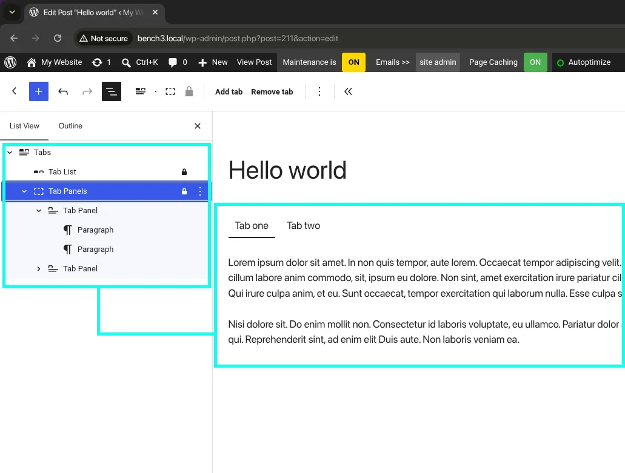Toggle the green Page Caching ON badge
Viewport: 625px width, 473px height.
click(x=535, y=62)
